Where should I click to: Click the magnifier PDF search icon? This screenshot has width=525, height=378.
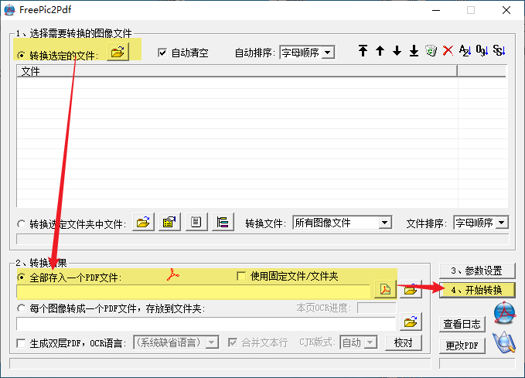click(x=504, y=342)
